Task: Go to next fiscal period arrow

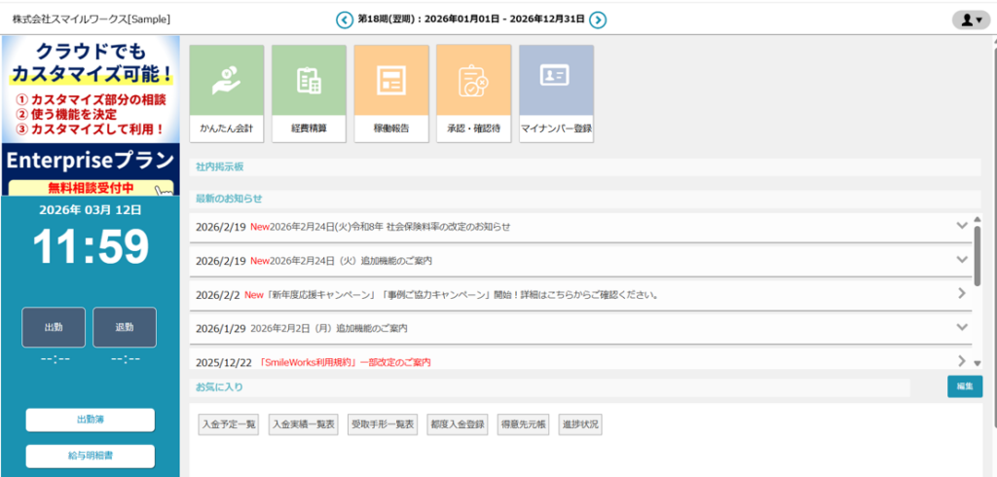Action: coord(599,19)
